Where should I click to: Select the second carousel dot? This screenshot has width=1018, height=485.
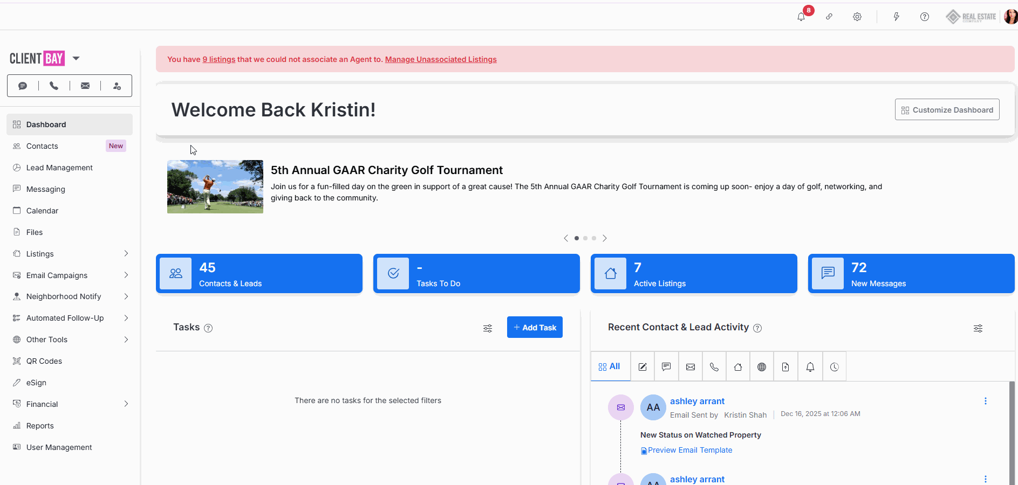click(x=585, y=238)
